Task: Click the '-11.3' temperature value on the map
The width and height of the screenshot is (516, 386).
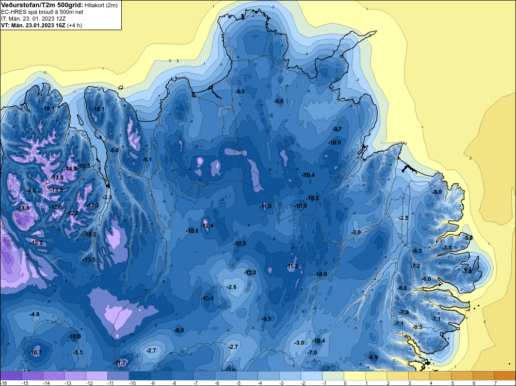Action: 250,272
